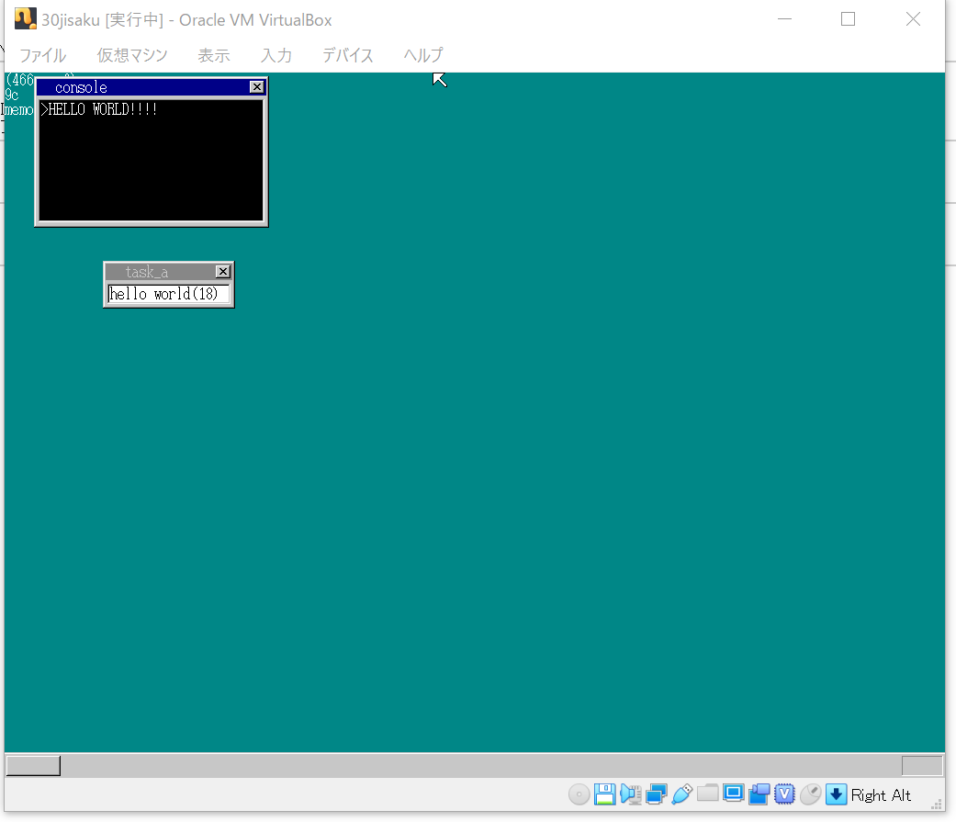Click the hello world(18) text field
The width and height of the screenshot is (956, 822).
[169, 294]
